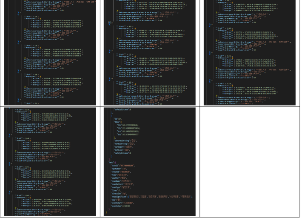Click the "created" line

(x=121, y=172)
